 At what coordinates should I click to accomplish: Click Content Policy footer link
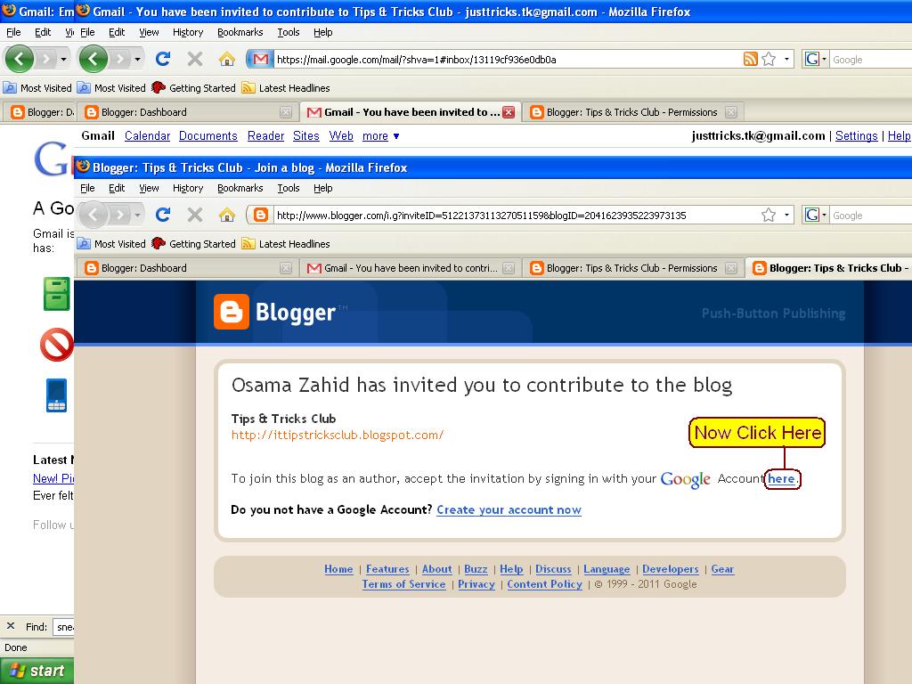[x=544, y=584]
